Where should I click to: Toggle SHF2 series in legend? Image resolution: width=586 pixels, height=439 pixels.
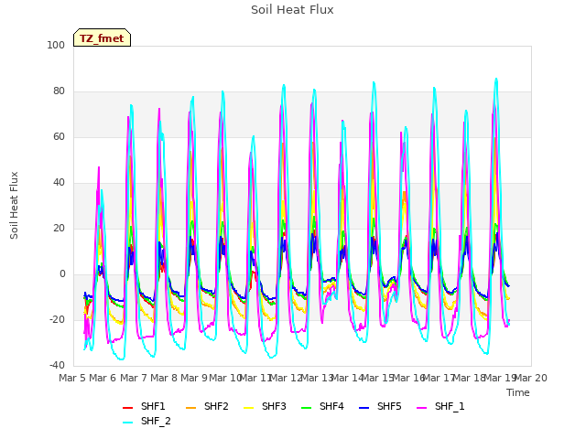[x=207, y=406]
